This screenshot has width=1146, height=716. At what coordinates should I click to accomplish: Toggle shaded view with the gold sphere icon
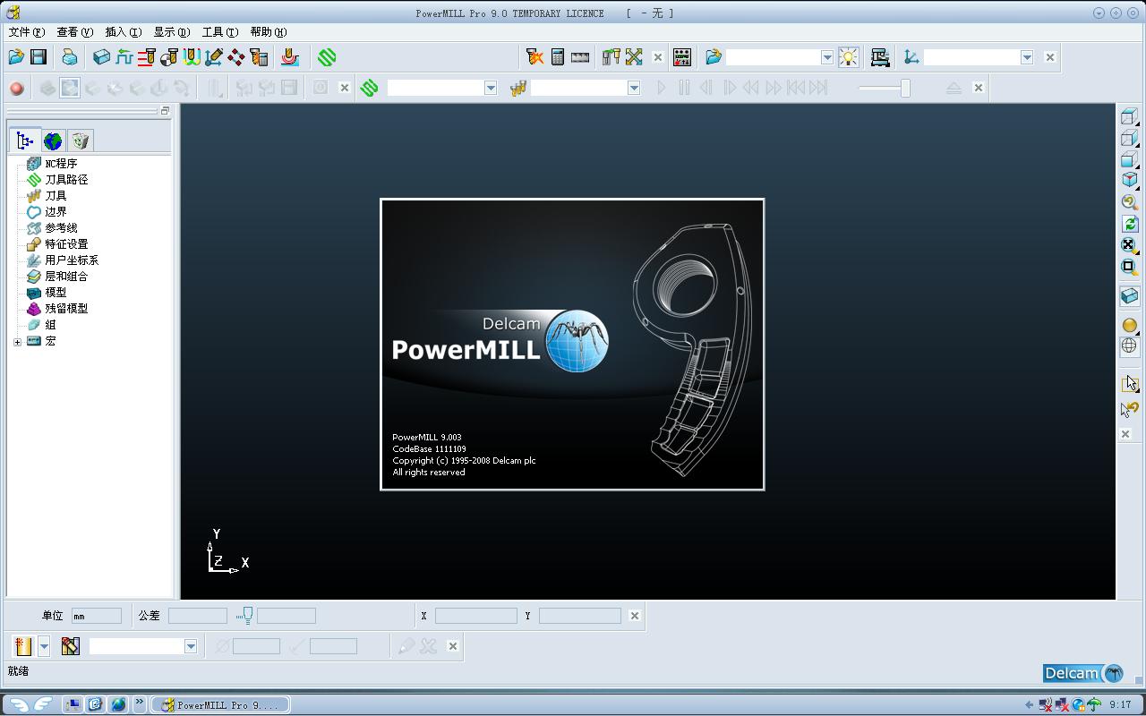click(1129, 325)
